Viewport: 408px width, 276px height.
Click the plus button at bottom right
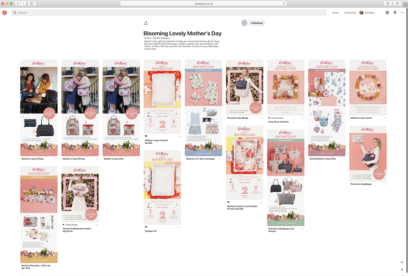point(402,262)
